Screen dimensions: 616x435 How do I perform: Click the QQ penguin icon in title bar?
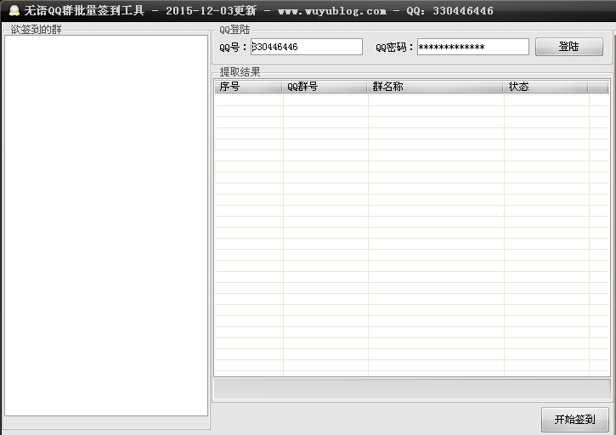(12, 11)
